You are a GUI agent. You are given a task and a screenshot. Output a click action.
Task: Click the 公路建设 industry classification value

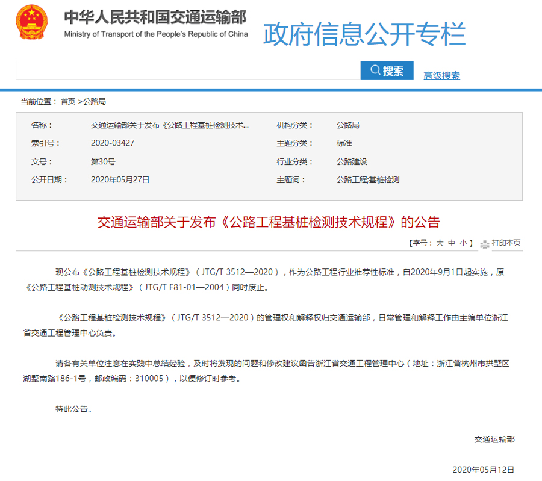click(x=352, y=161)
